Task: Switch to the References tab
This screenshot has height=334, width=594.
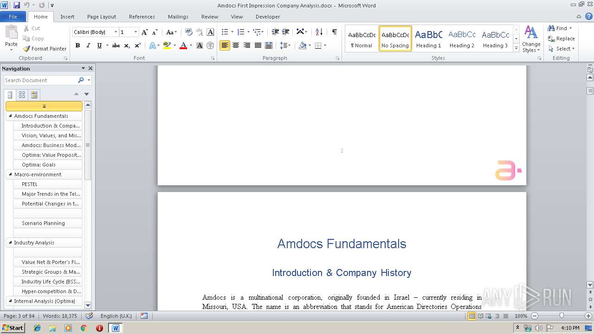Action: (142, 16)
